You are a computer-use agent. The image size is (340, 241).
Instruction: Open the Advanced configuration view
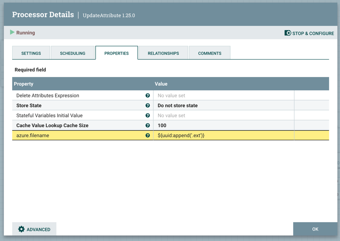tap(34, 229)
